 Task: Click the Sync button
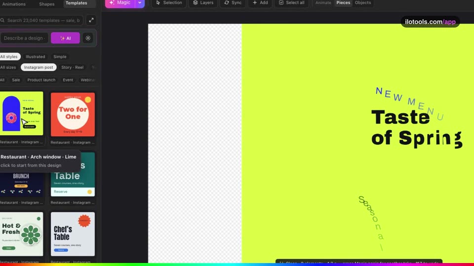(233, 3)
